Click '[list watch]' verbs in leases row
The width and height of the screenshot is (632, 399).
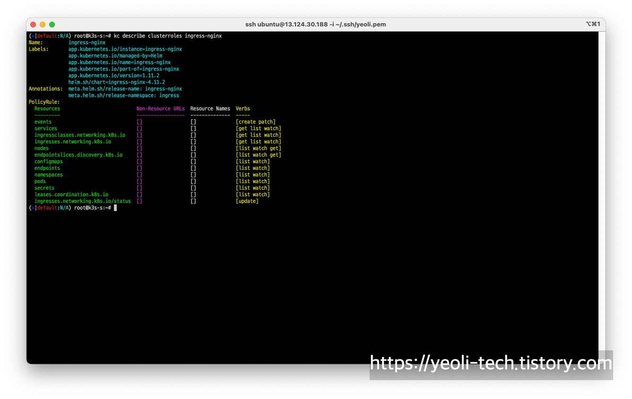[x=253, y=195]
